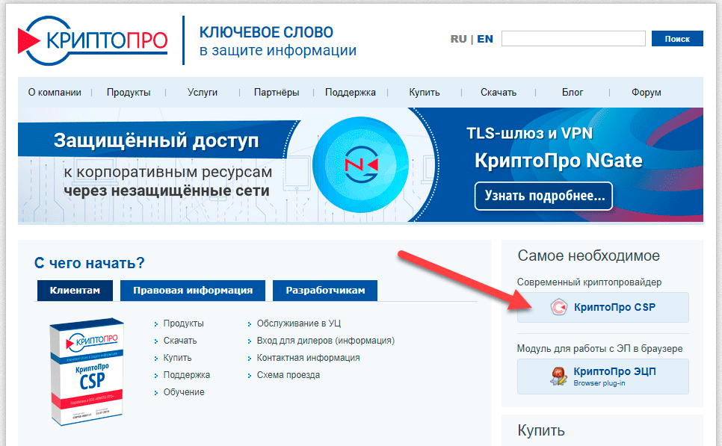Select the Клиентам tab
Image resolution: width=722 pixels, height=446 pixels.
tap(75, 291)
